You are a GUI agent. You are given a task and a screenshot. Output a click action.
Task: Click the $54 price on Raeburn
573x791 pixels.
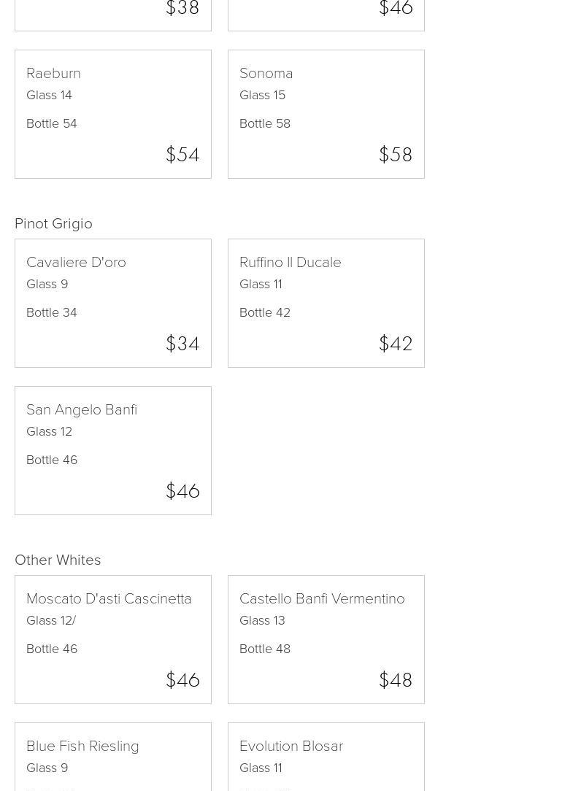pyautogui.click(x=182, y=155)
